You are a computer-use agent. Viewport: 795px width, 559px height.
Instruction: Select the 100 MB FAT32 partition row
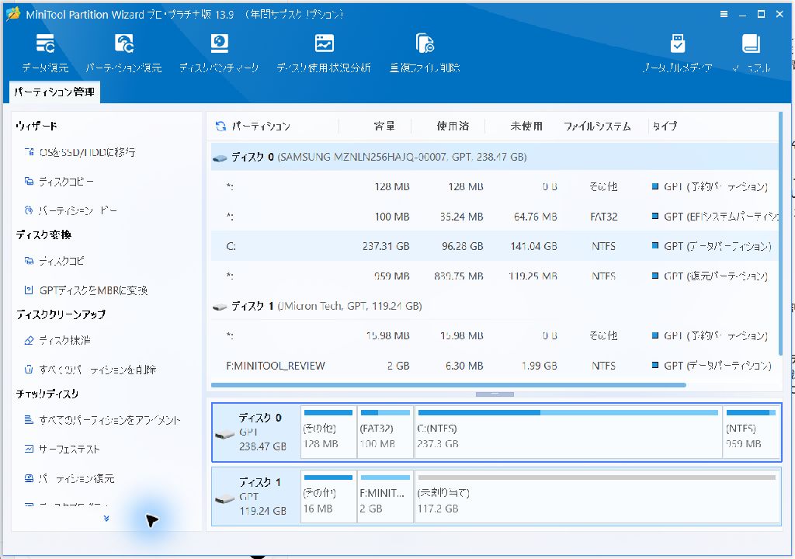click(495, 217)
